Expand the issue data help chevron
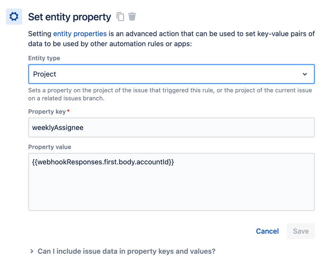Viewport: 330px width, 271px height. point(32,252)
